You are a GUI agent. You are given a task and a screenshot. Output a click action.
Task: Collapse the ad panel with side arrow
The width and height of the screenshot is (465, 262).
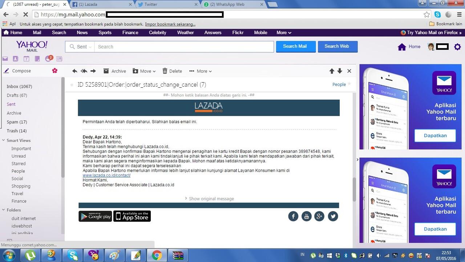pos(357,159)
